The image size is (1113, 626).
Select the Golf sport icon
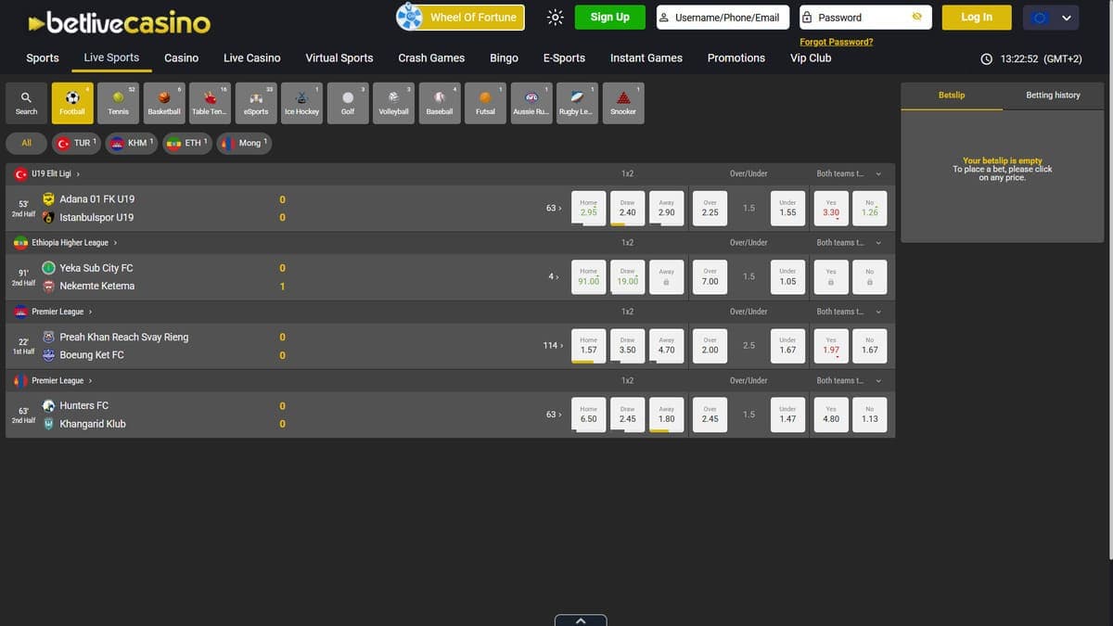(348, 103)
